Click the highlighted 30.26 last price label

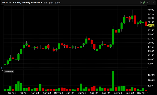(x=151, y=26)
